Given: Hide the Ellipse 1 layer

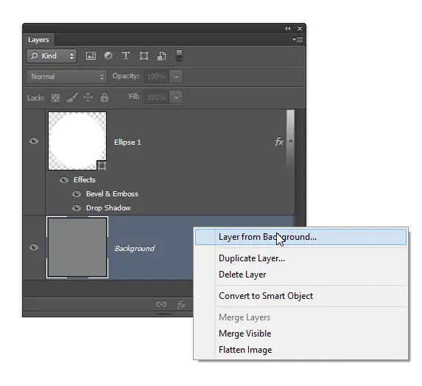Looking at the screenshot, I should coord(34,141).
